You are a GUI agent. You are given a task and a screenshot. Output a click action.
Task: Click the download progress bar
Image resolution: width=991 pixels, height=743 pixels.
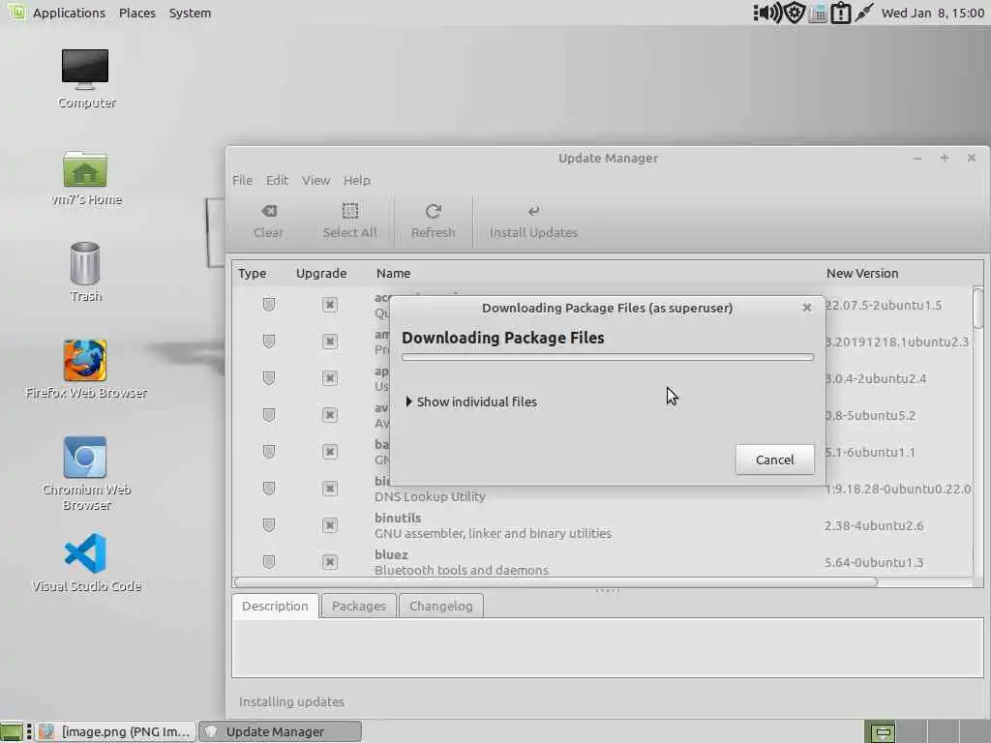[608, 358]
